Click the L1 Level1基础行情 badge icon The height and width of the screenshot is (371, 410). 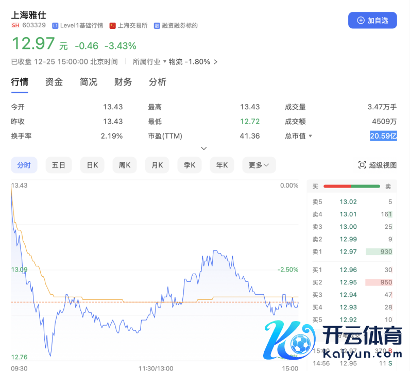coord(55,26)
